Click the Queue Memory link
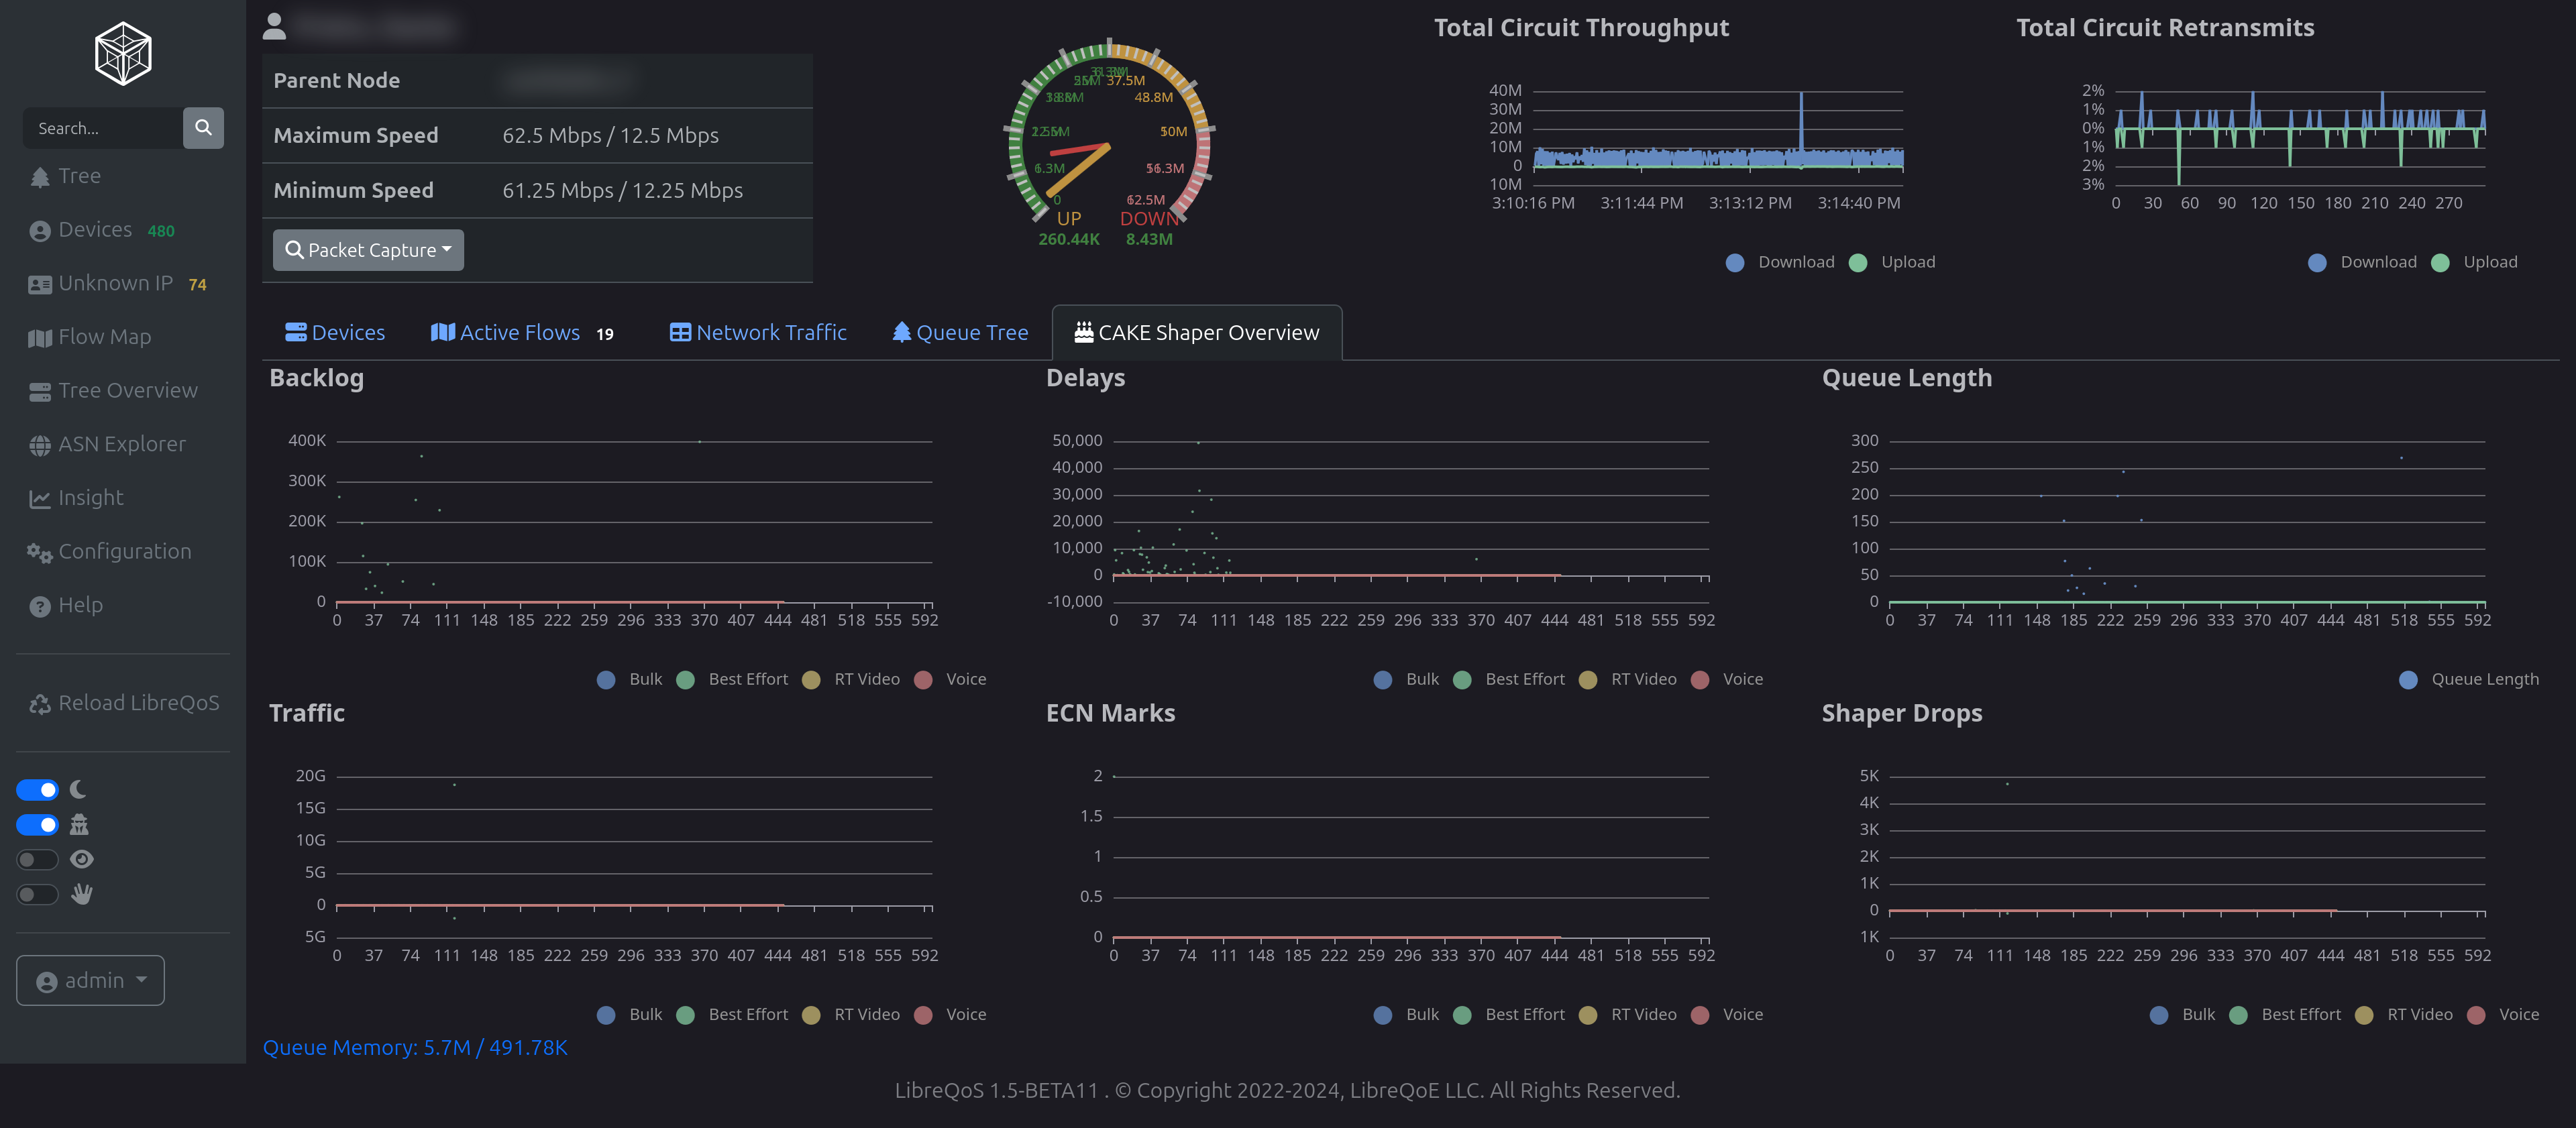The width and height of the screenshot is (2576, 1128). (415, 1047)
